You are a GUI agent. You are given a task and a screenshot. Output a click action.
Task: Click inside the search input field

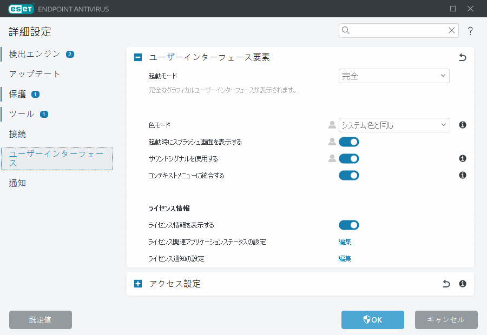click(x=395, y=31)
